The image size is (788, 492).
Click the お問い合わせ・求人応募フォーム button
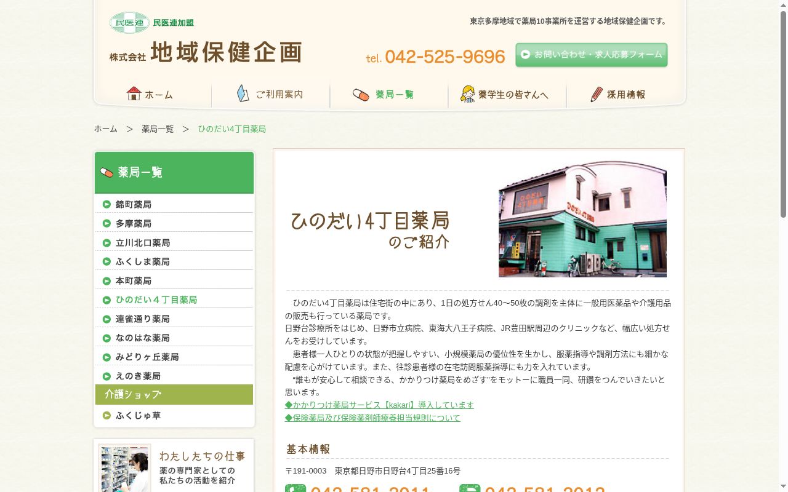(592, 55)
